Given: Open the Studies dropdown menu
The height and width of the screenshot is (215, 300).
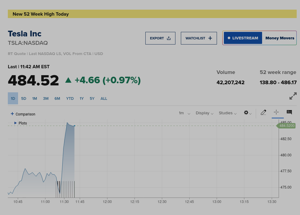Looking at the screenshot, I should point(228,113).
